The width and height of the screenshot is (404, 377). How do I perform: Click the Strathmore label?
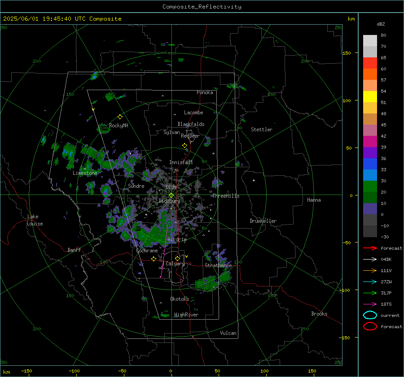coord(218,265)
